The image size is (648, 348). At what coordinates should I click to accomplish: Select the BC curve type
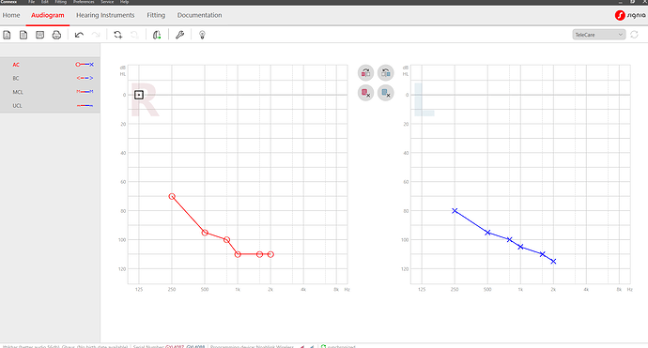(x=50, y=78)
